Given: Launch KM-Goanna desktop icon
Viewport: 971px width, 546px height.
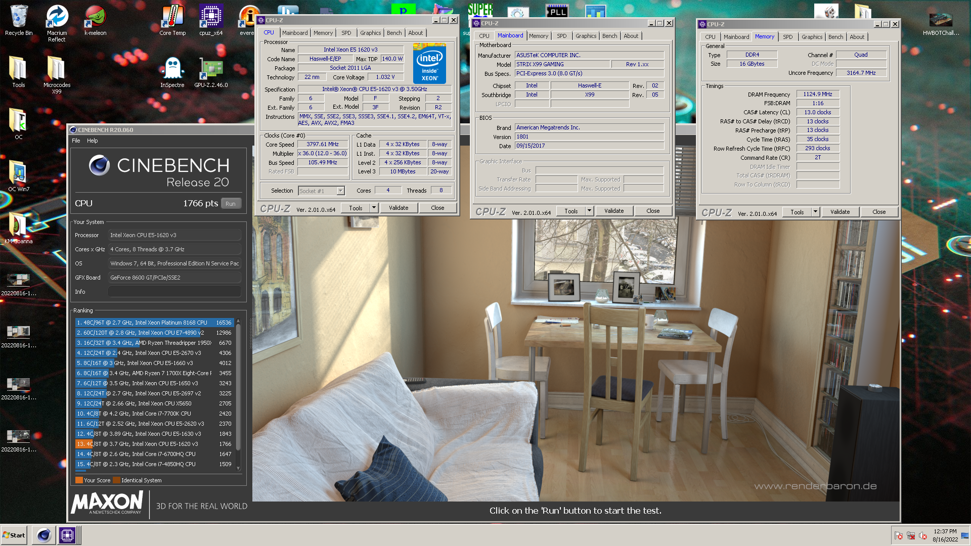Looking at the screenshot, I should (x=19, y=229).
